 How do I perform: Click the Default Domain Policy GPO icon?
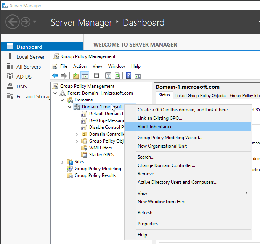coord(84,114)
